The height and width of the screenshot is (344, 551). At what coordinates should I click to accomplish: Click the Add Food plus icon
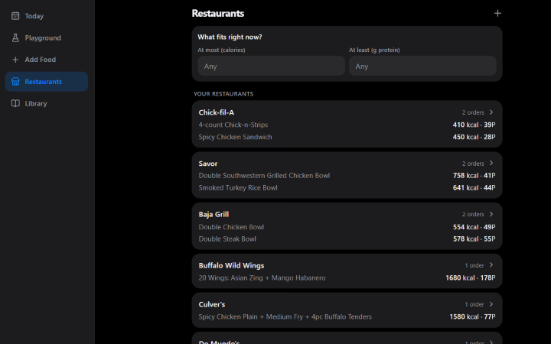coord(15,60)
